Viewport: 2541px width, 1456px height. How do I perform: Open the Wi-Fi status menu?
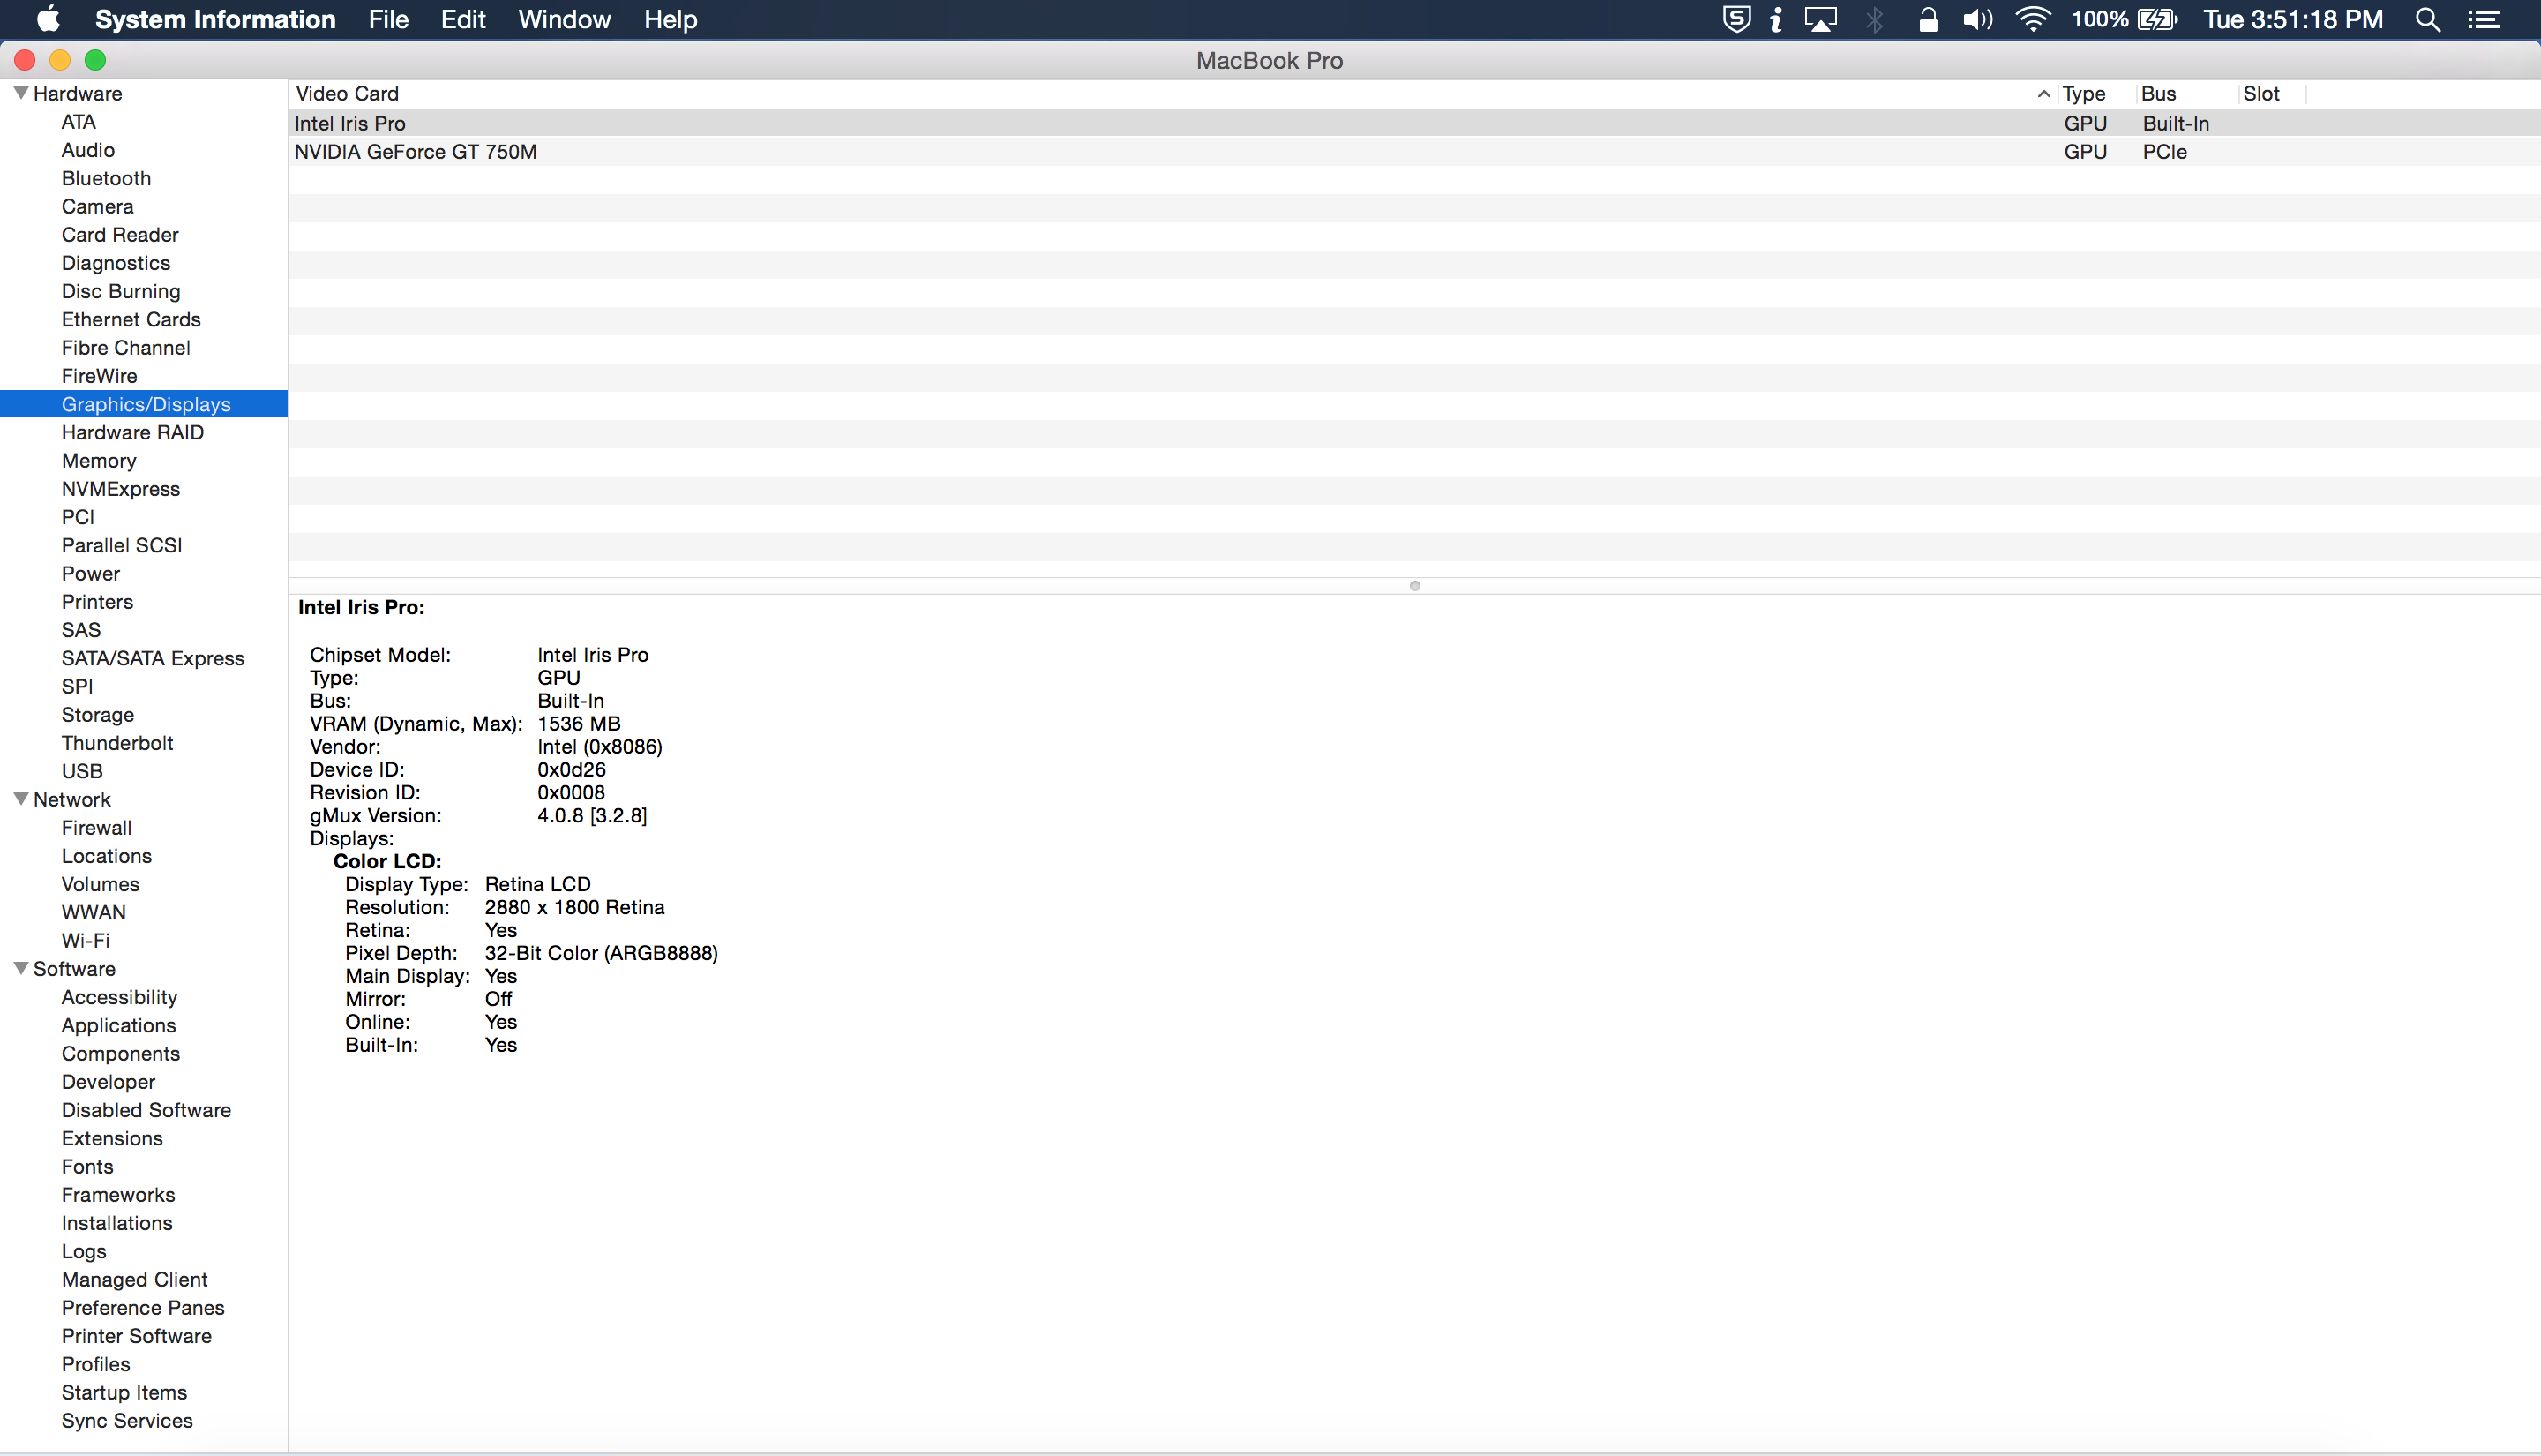pos(2033,19)
